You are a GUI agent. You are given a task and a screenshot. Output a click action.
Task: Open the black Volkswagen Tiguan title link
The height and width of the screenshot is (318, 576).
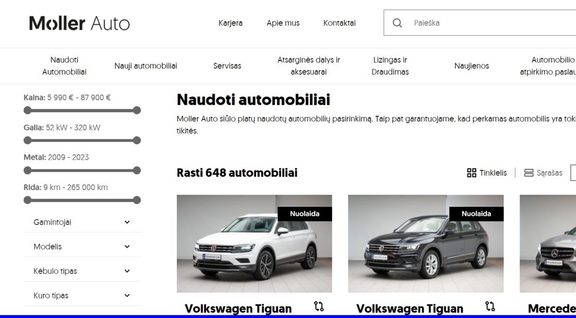(410, 308)
